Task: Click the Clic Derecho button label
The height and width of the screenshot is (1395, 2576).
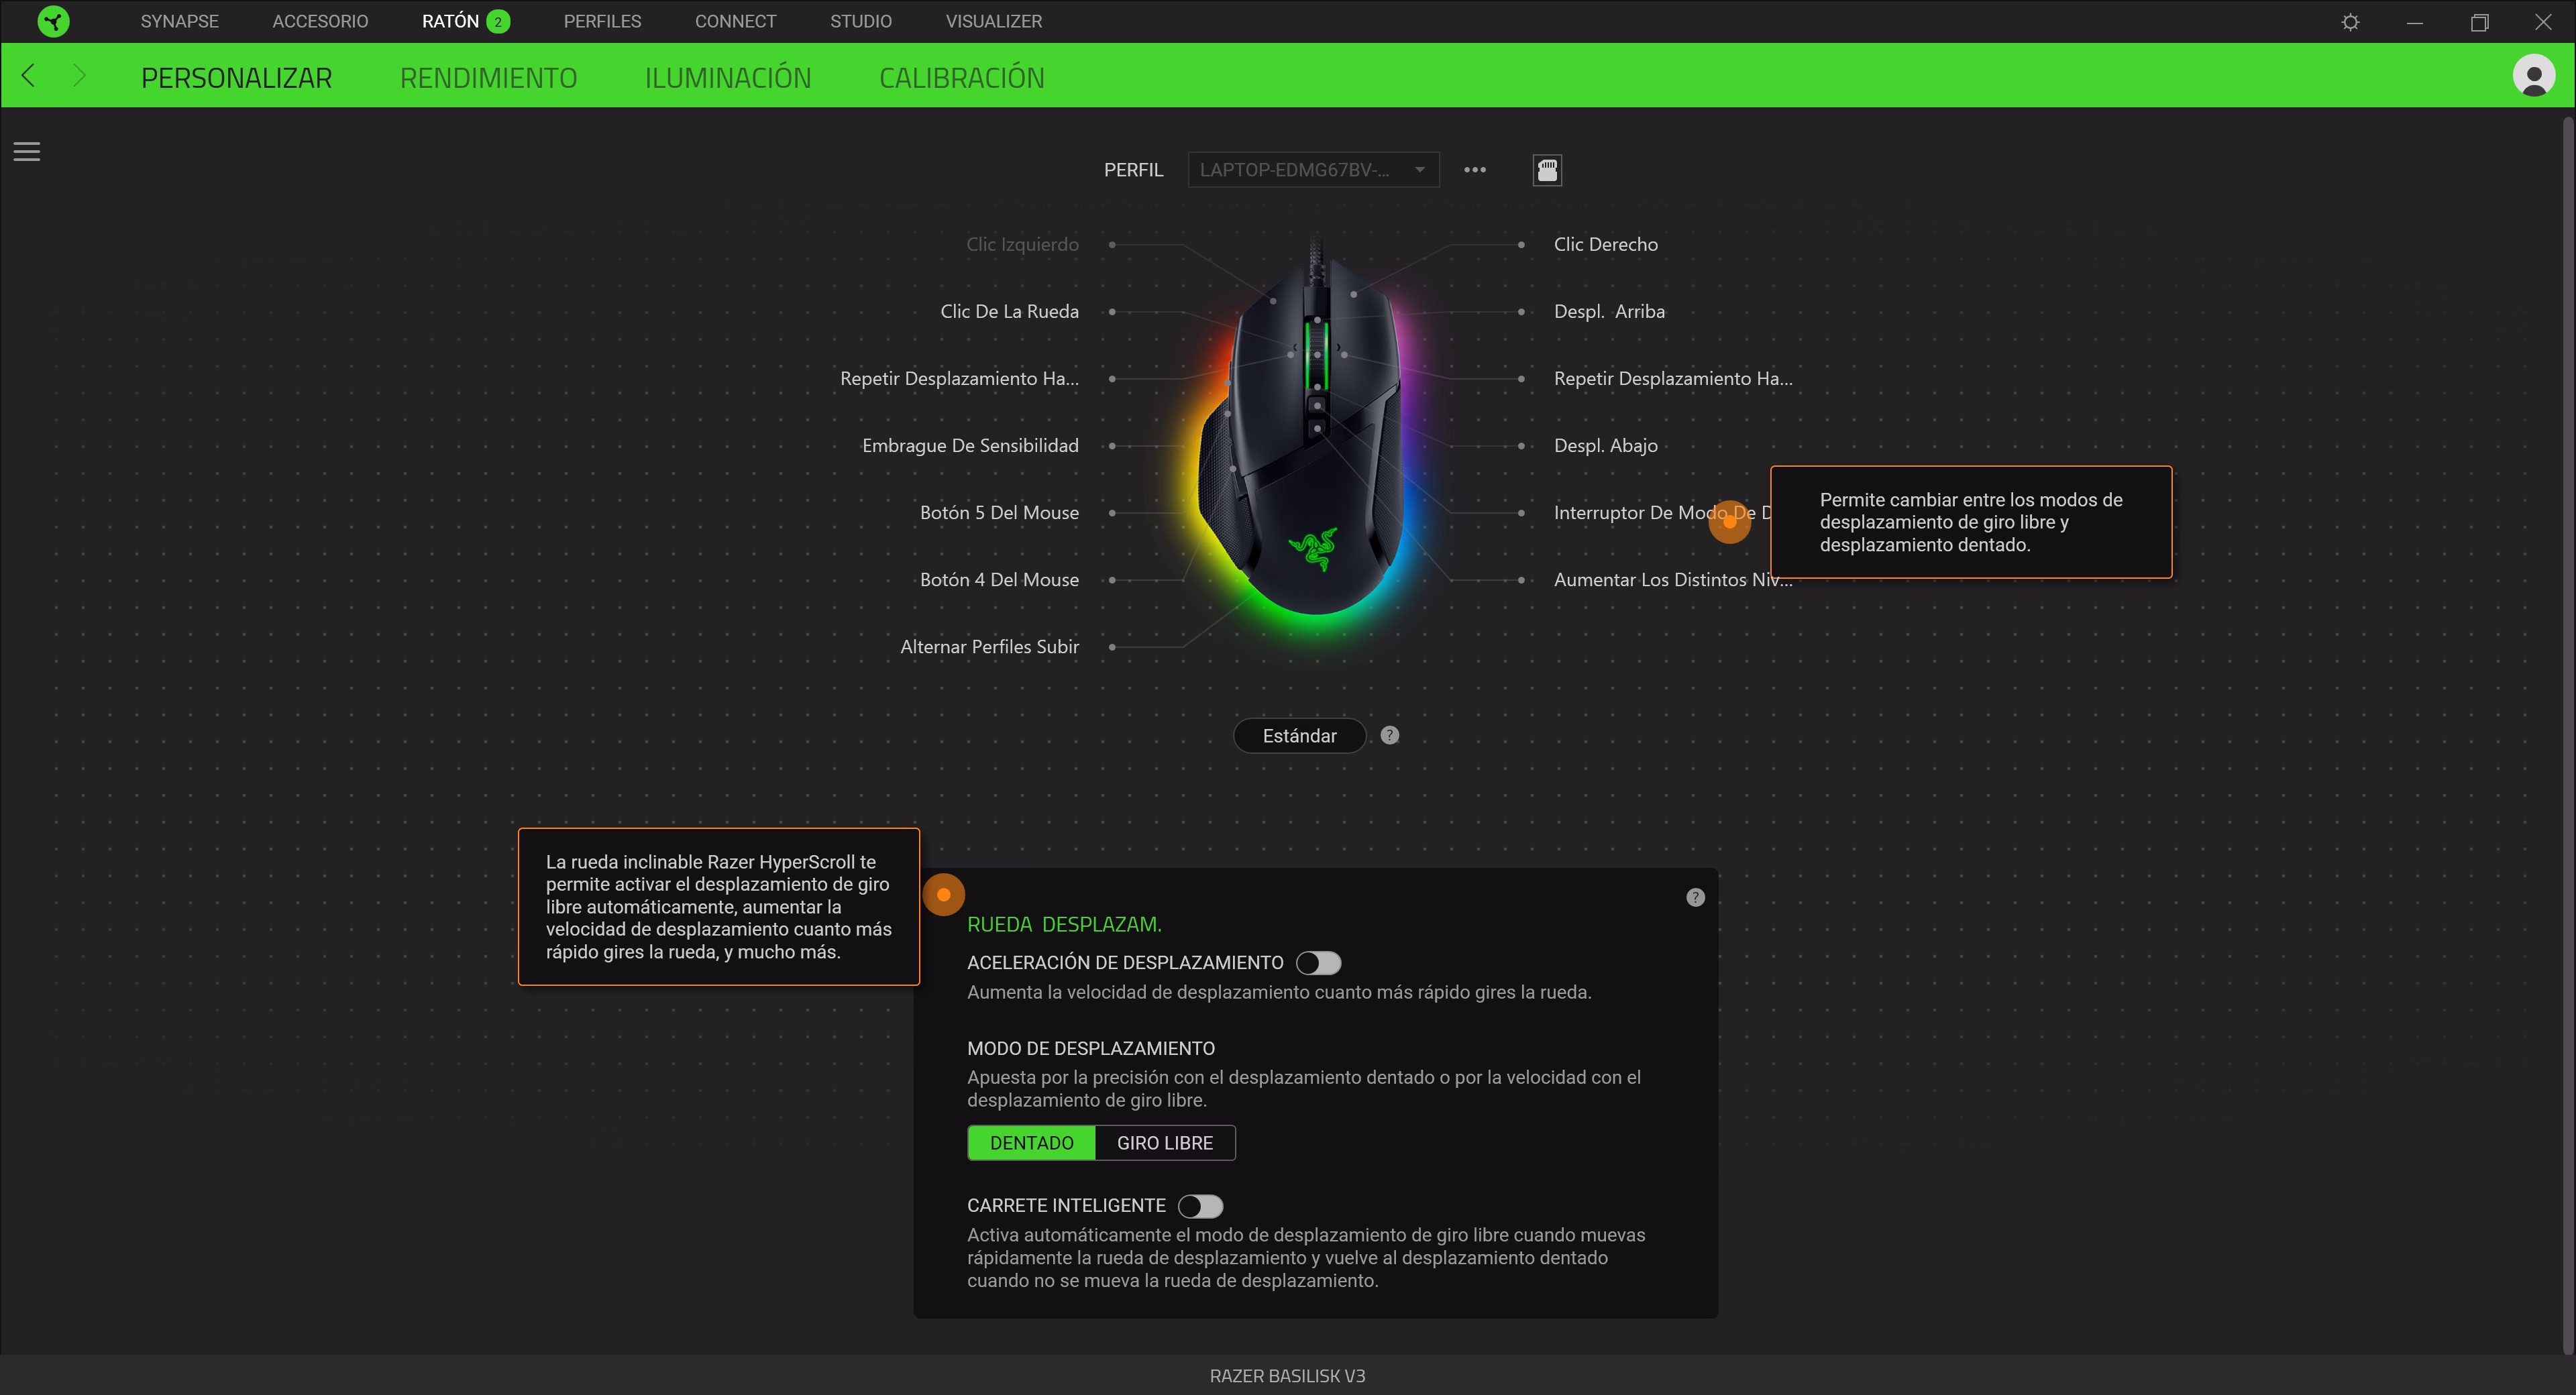Action: tap(1605, 245)
